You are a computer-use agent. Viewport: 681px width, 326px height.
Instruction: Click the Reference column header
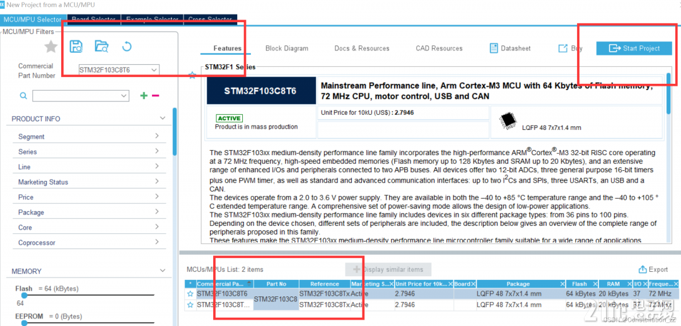(325, 284)
